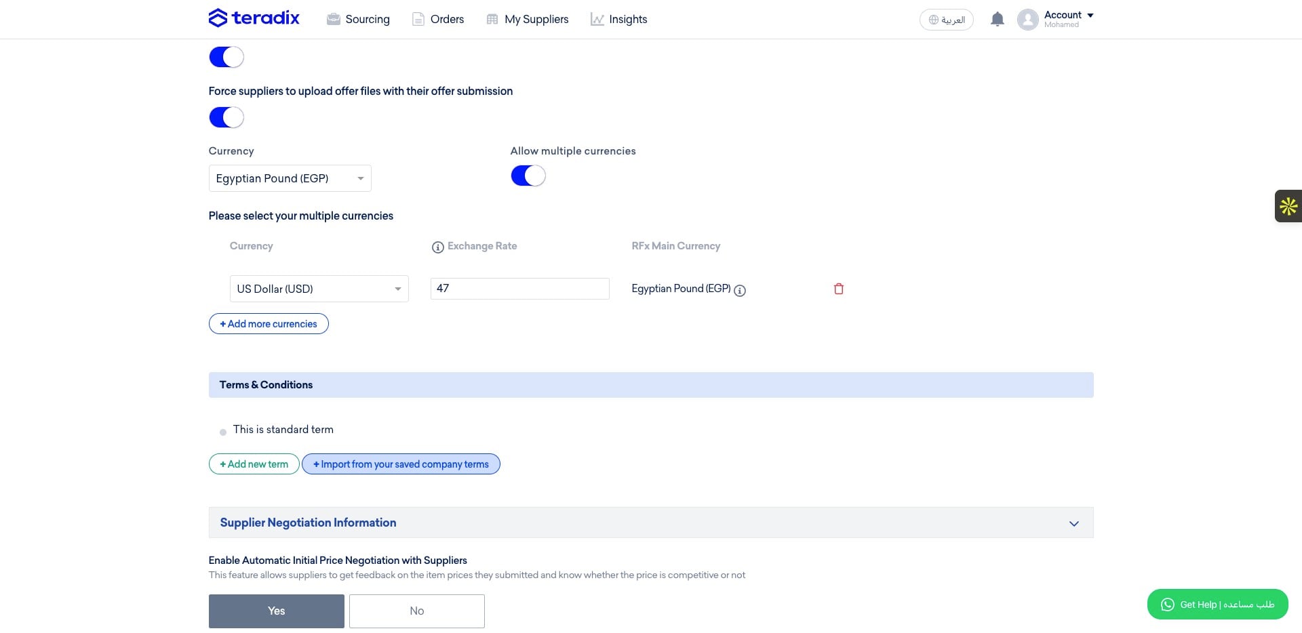Image resolution: width=1302 pixels, height=633 pixels.
Task: Toggle the topmost switch above offer files setting
Action: [226, 57]
